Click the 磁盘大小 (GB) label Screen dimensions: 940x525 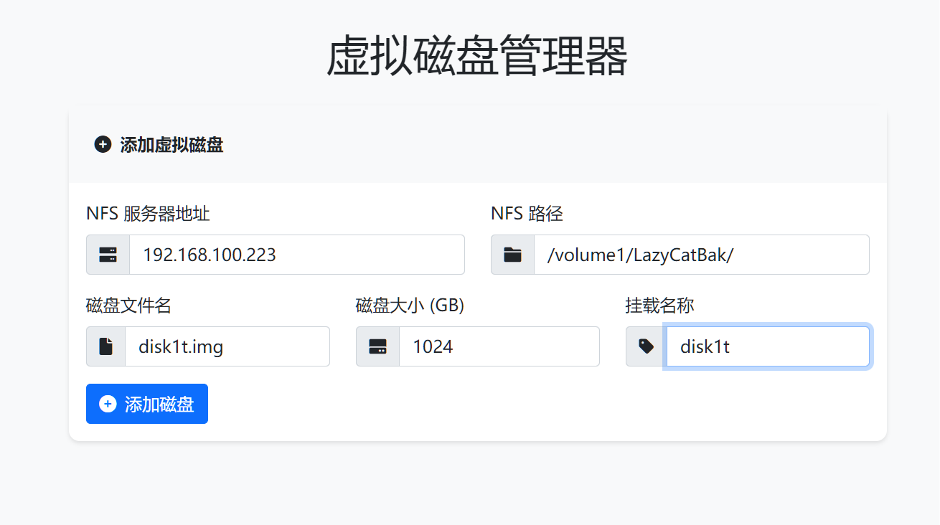pyautogui.click(x=410, y=306)
